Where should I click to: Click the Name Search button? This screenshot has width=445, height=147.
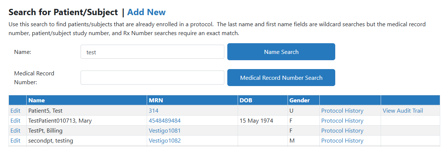[x=281, y=52]
